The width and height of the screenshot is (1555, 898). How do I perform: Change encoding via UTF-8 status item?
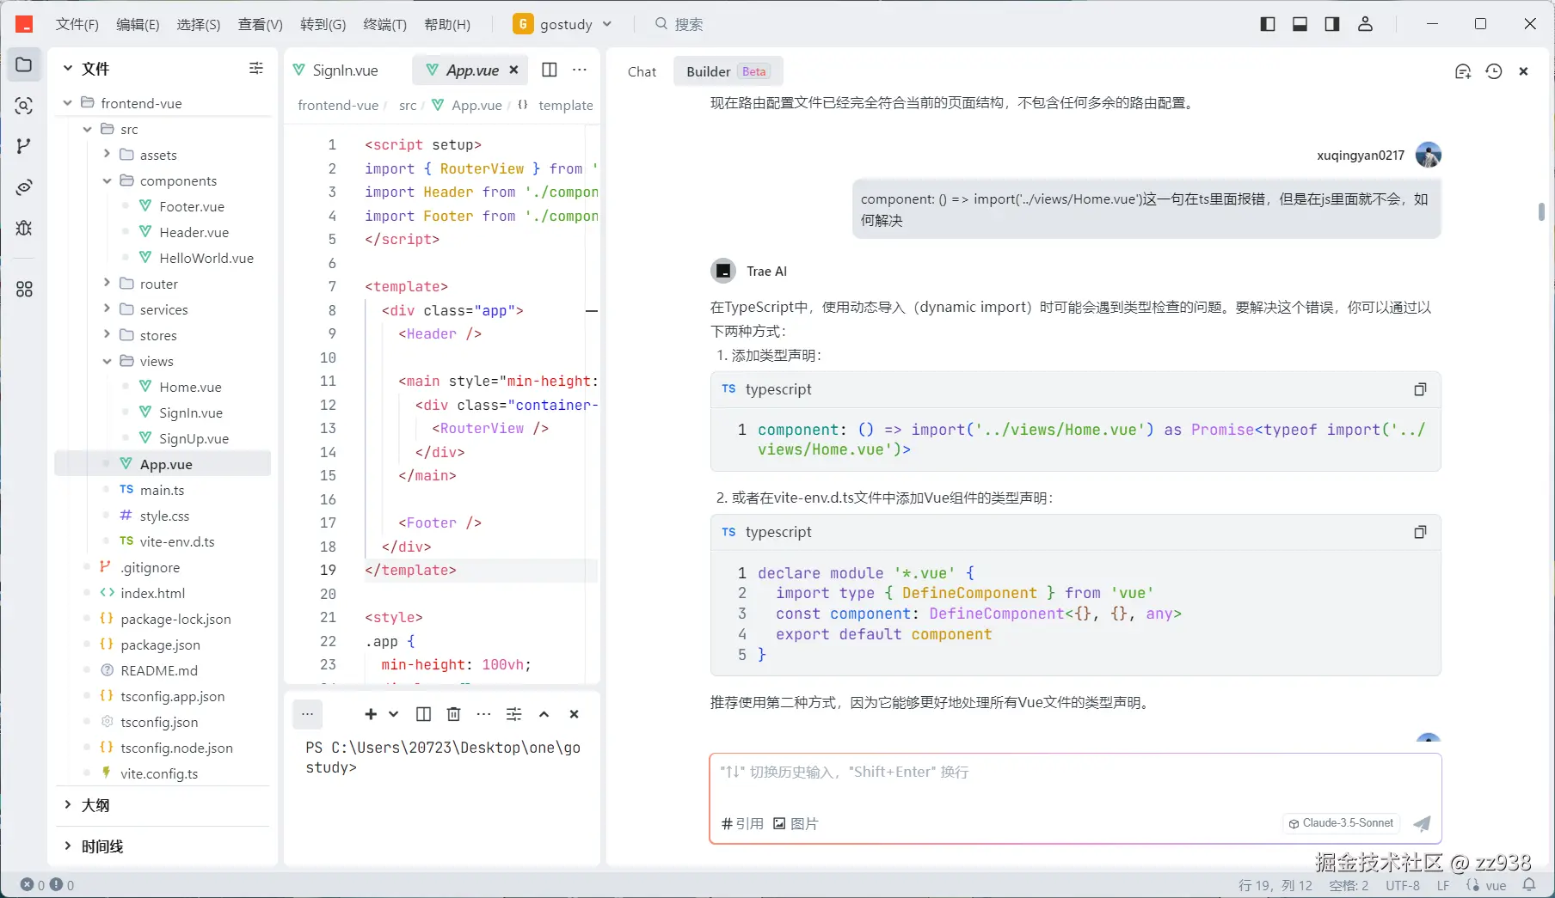[1403, 885]
